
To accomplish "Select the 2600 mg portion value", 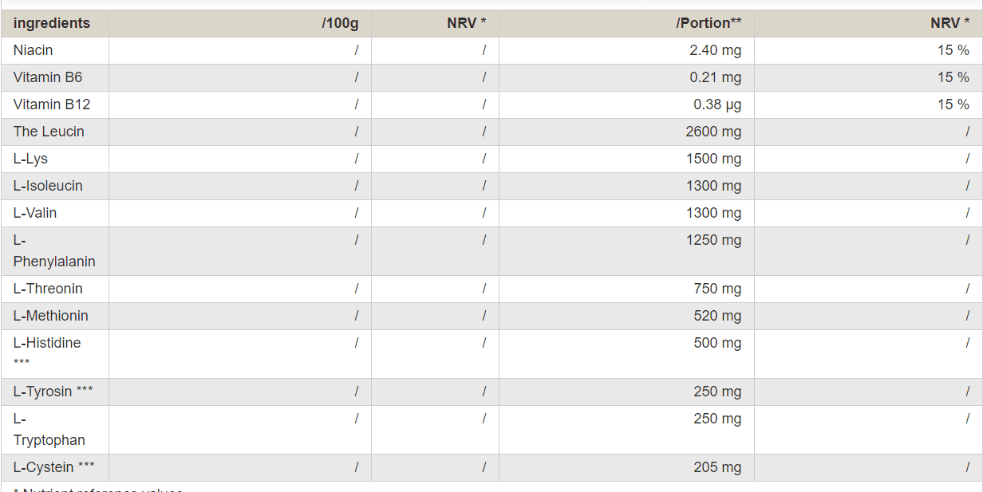I will 713,132.
